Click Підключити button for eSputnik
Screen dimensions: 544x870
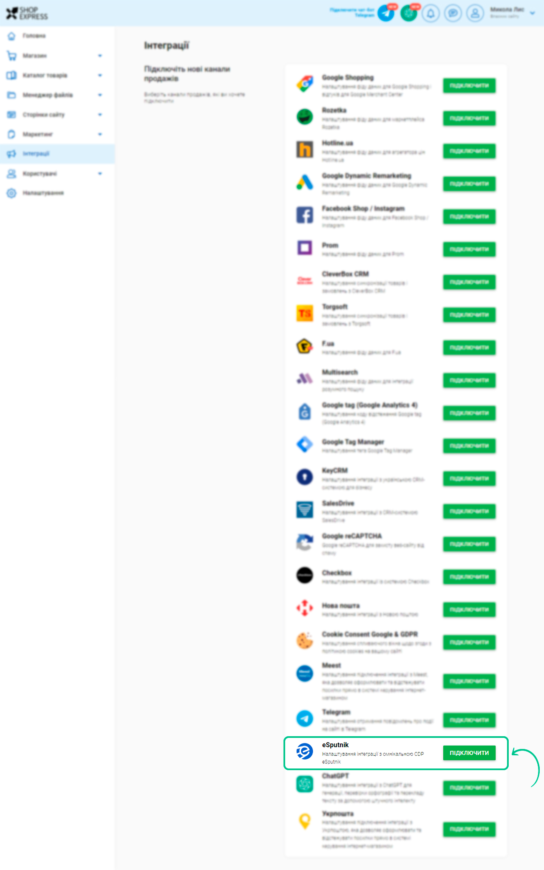[469, 753]
